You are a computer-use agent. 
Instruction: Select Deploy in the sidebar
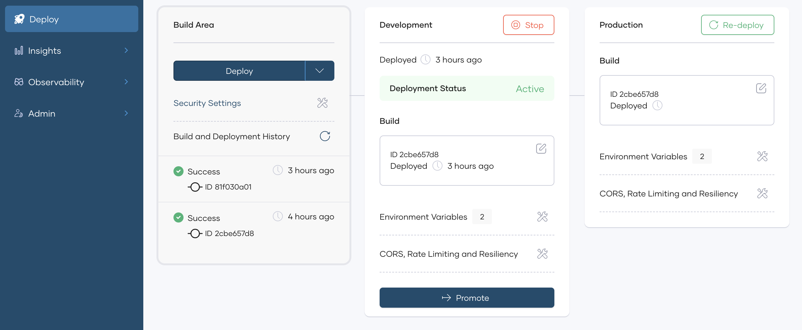72,19
